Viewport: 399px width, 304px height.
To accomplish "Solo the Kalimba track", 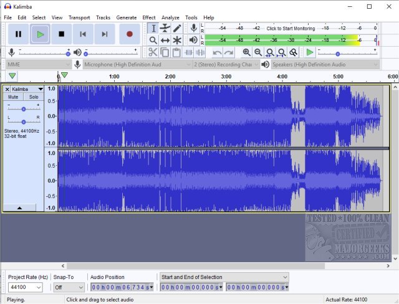I will click(34, 97).
